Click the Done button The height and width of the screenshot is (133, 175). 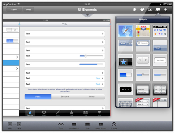pyautogui.click(x=14, y=10)
